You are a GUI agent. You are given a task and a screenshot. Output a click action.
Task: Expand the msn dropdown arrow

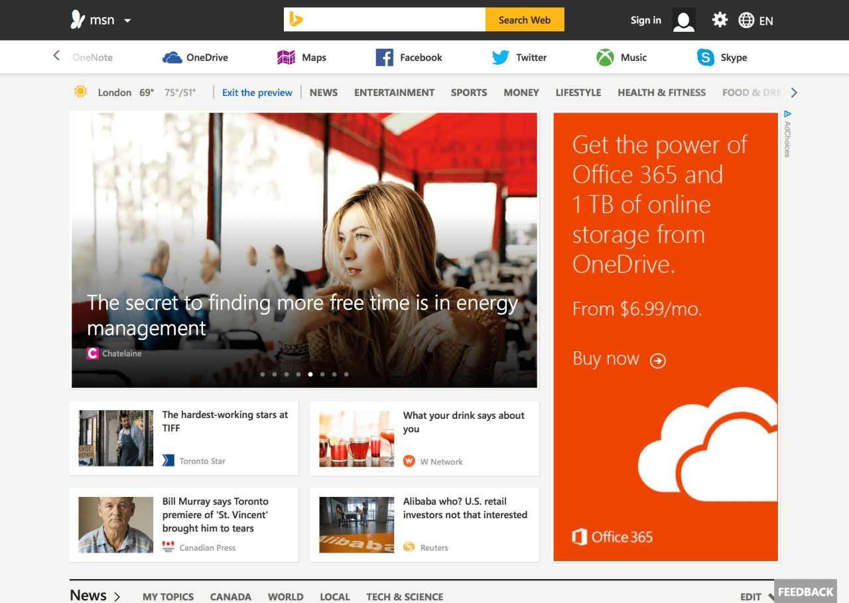[127, 21]
